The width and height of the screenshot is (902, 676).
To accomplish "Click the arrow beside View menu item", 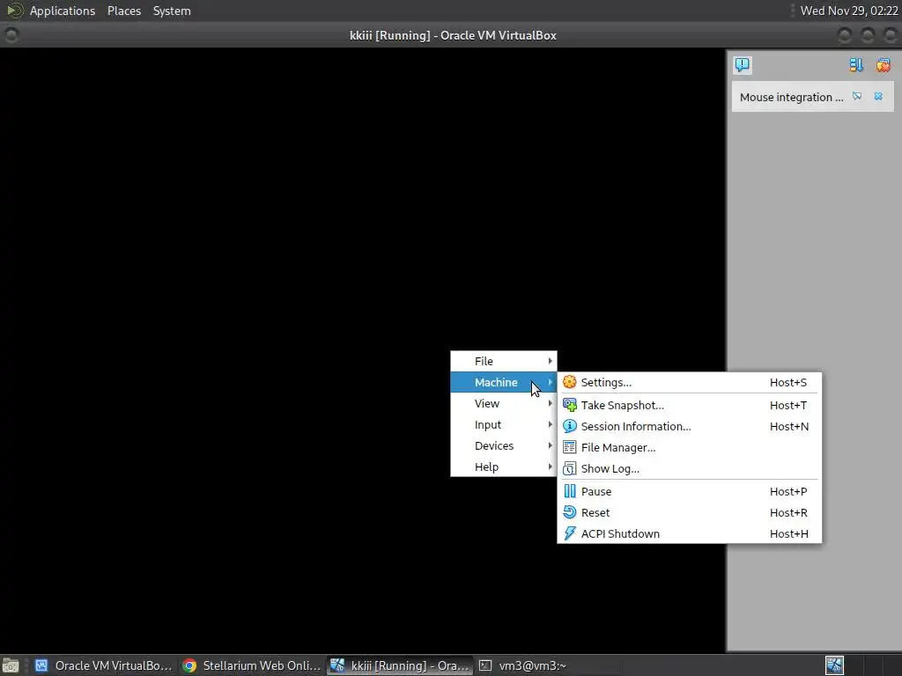I will 550,403.
